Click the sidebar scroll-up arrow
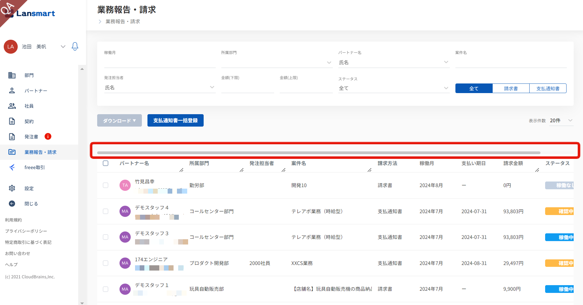The image size is (583, 305). pos(82,69)
